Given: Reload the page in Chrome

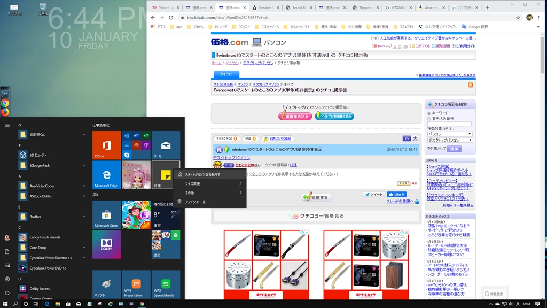Looking at the screenshot, I should click(x=171, y=18).
